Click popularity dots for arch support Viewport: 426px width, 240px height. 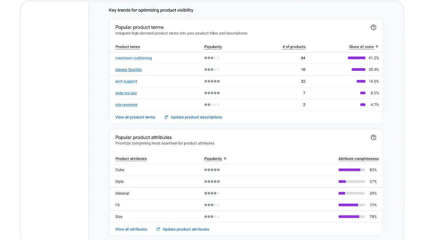pyautogui.click(x=212, y=81)
